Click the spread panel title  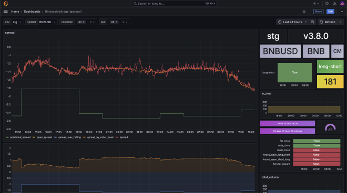(10, 33)
